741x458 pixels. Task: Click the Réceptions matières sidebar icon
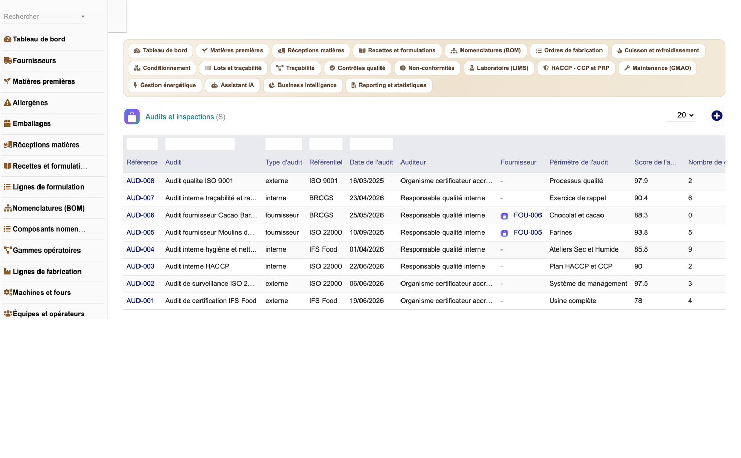pos(7,145)
